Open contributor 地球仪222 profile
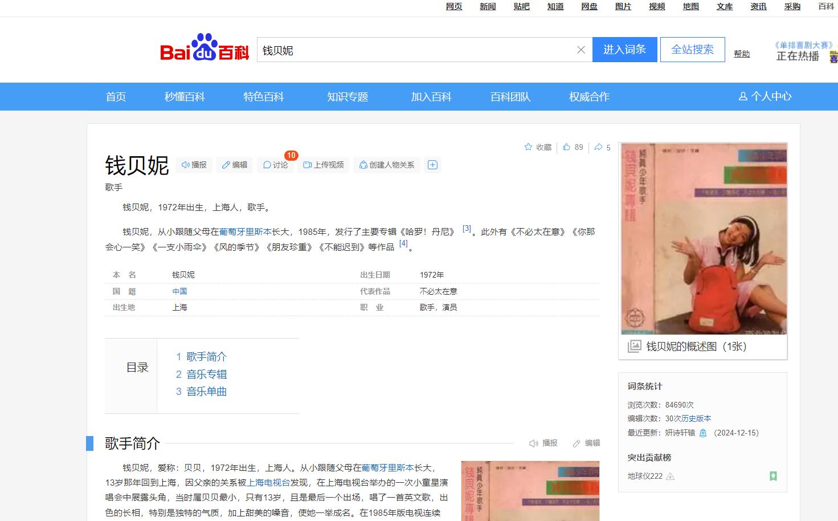 (645, 477)
